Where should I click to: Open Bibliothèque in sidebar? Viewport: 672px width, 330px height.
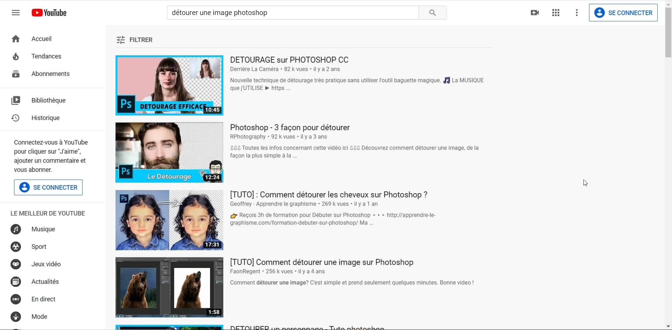48,100
